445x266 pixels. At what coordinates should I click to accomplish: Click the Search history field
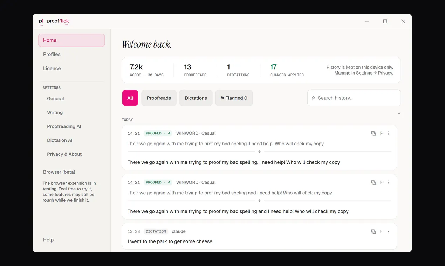(354, 98)
